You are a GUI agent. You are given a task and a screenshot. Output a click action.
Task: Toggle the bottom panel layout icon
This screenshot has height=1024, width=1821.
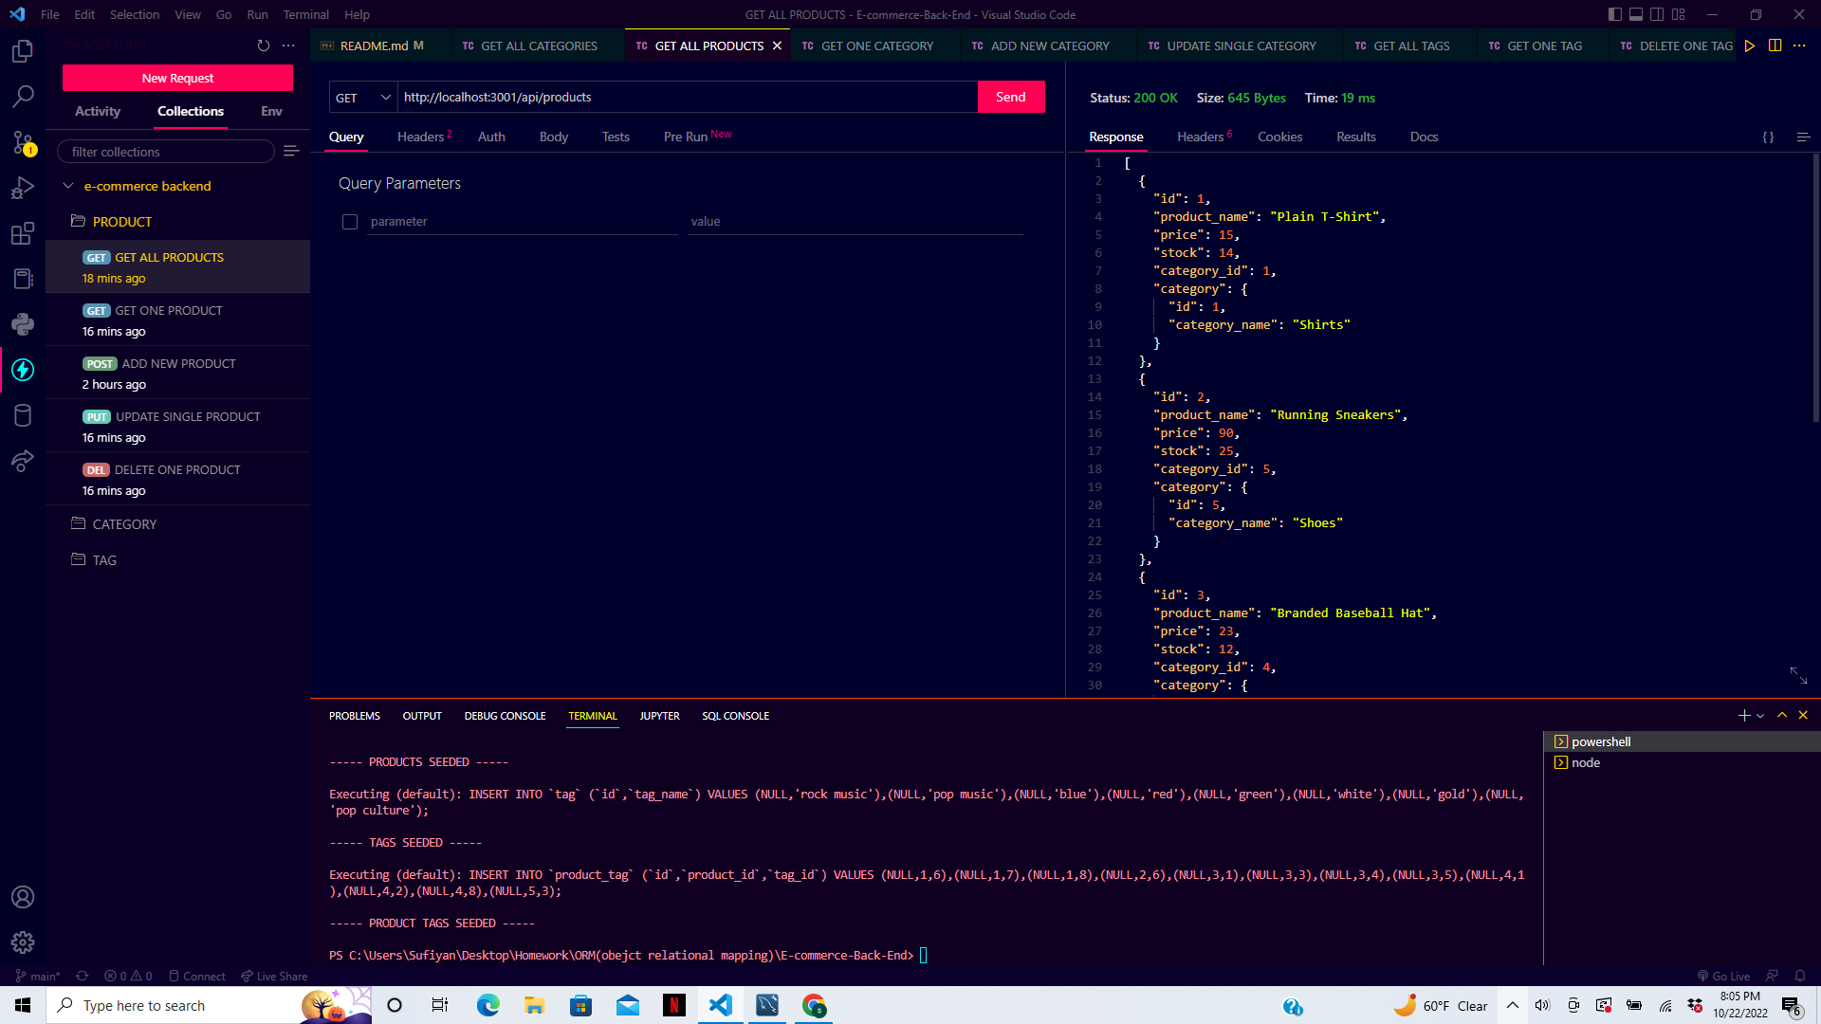[1636, 14]
